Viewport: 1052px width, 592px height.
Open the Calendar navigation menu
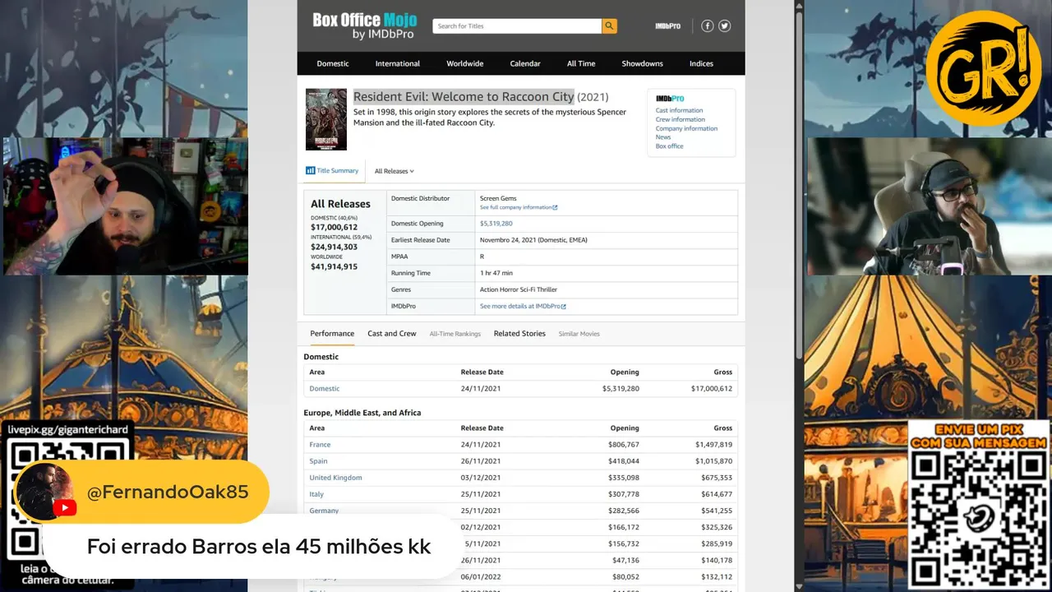coord(525,63)
